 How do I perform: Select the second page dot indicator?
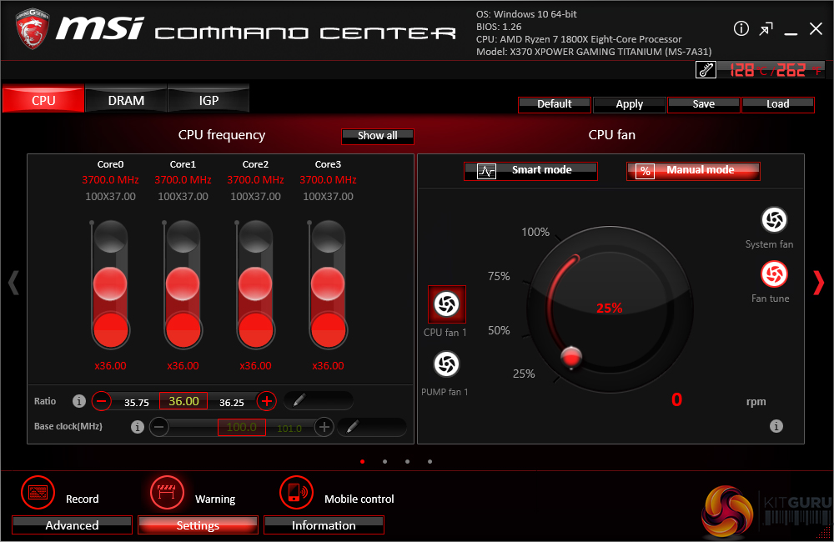tap(385, 462)
